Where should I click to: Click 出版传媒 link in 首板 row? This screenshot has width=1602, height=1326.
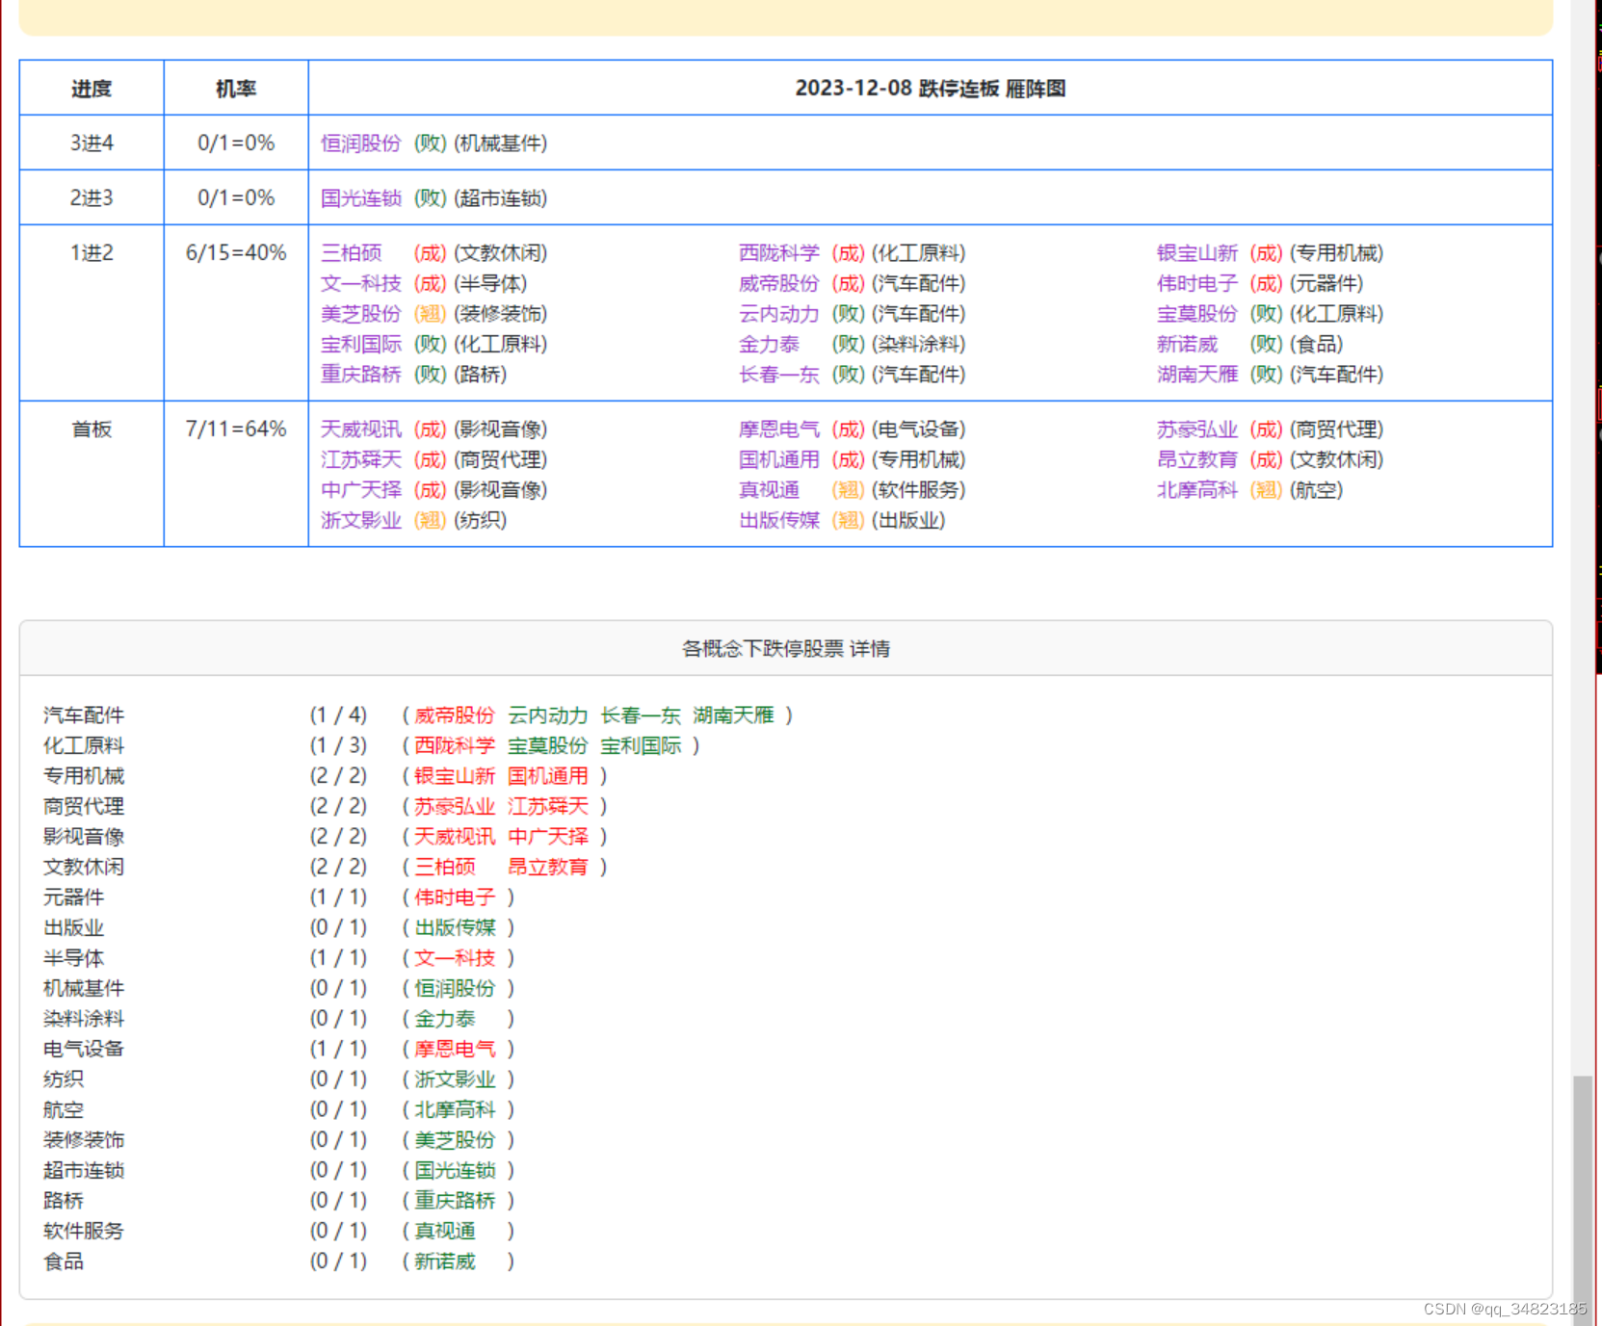779,521
